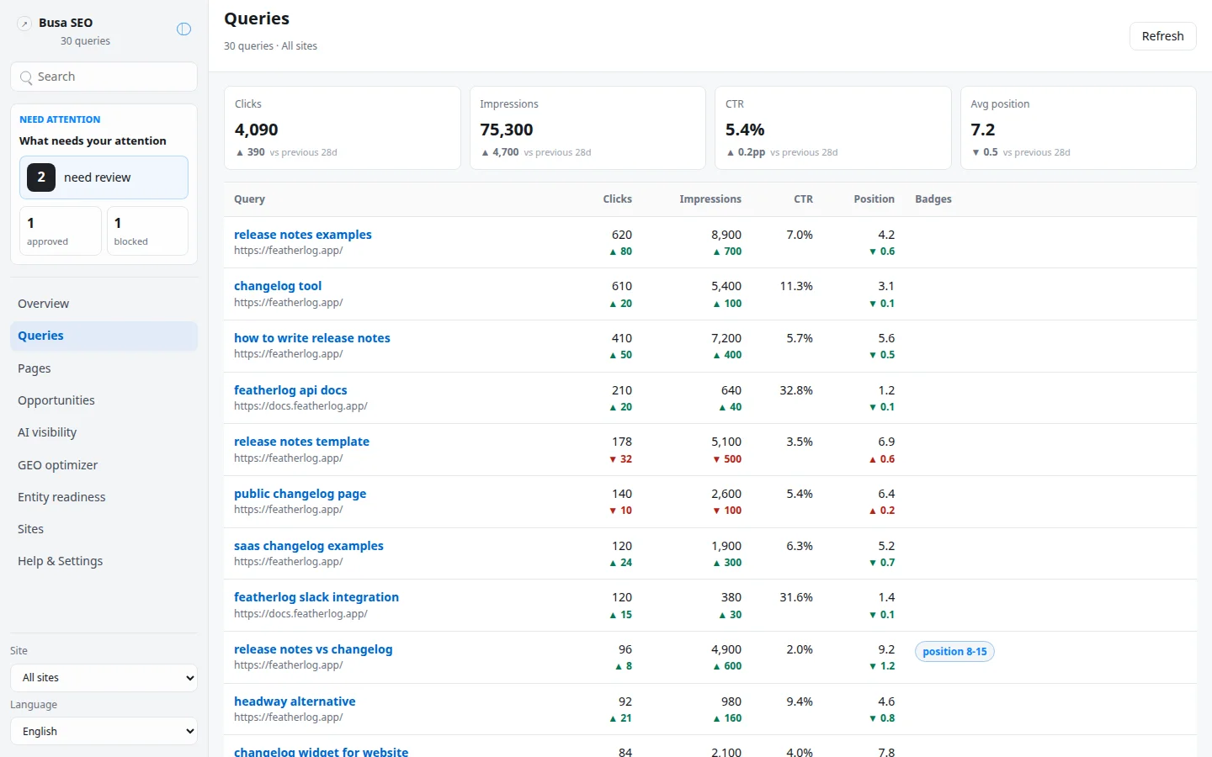Click the 620 clicks value
Screen dimensions: 1212x757
(x=622, y=235)
